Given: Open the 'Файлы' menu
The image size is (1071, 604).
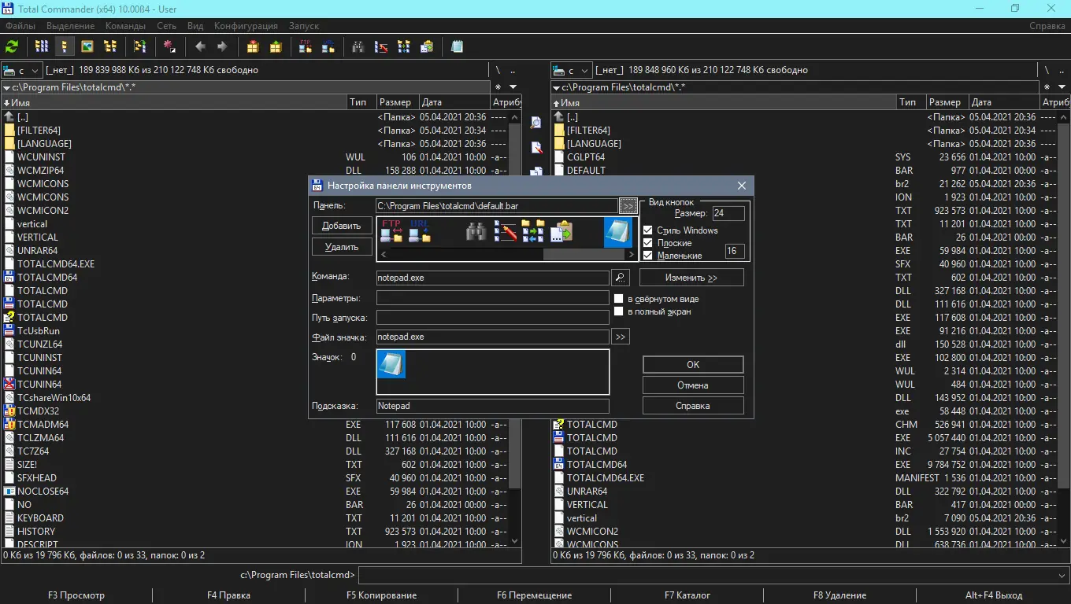Looking at the screenshot, I should (20, 26).
